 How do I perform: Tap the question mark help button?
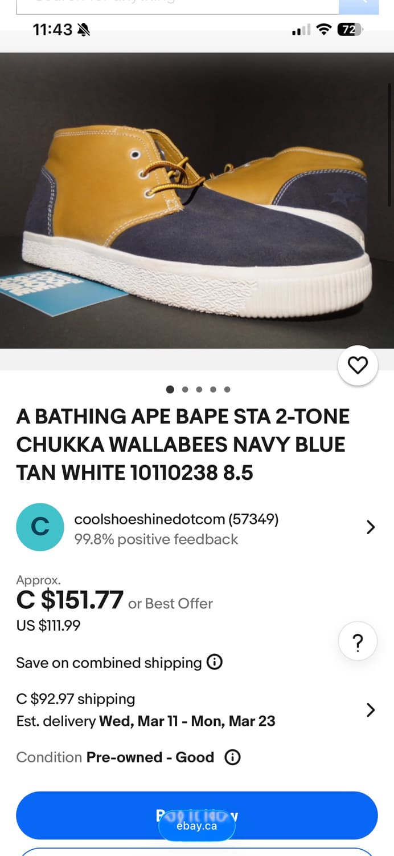tap(358, 643)
